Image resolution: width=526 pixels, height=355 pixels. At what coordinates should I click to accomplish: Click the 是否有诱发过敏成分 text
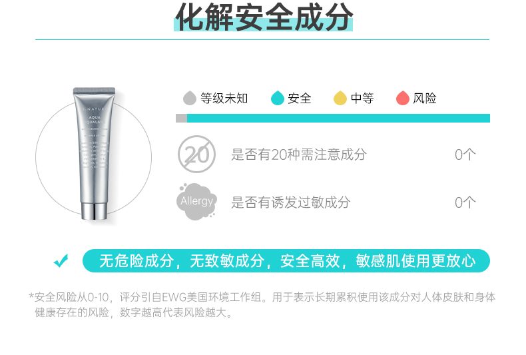290,202
